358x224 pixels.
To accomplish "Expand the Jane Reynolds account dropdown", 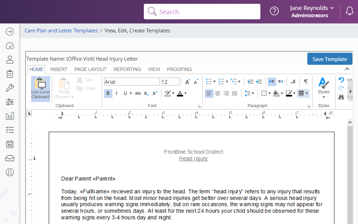I will [x=311, y=8].
